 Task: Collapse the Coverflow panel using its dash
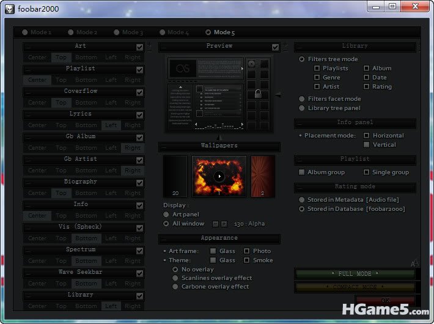(28, 92)
